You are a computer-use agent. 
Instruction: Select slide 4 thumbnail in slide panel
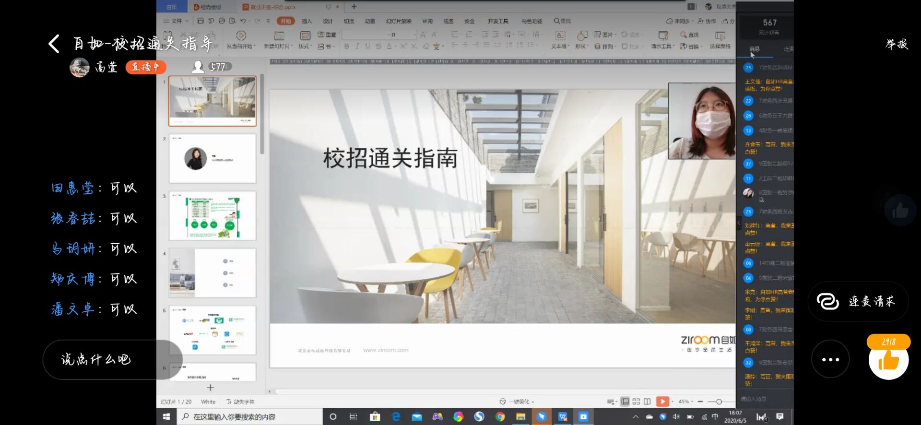tap(213, 273)
